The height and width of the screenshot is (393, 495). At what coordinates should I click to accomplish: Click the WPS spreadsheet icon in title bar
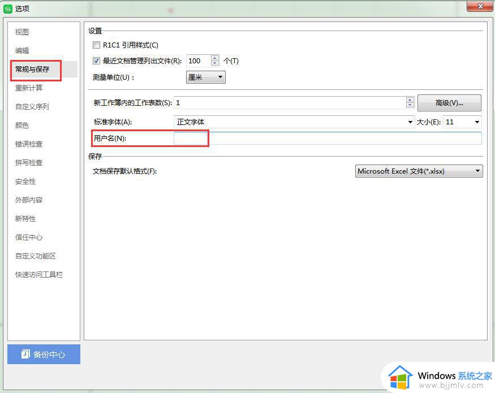coord(7,9)
